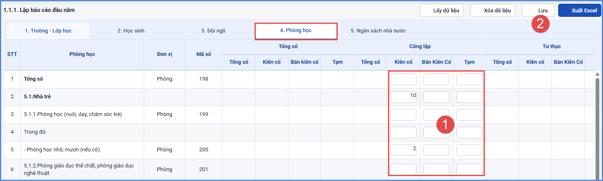Screen dimensions: 603x181
Task: Click Tạm input in Trong đó row
Action: 469,132
